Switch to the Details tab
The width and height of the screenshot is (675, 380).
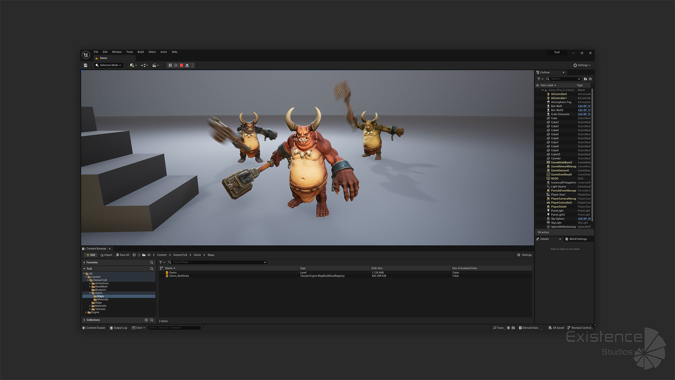545,239
